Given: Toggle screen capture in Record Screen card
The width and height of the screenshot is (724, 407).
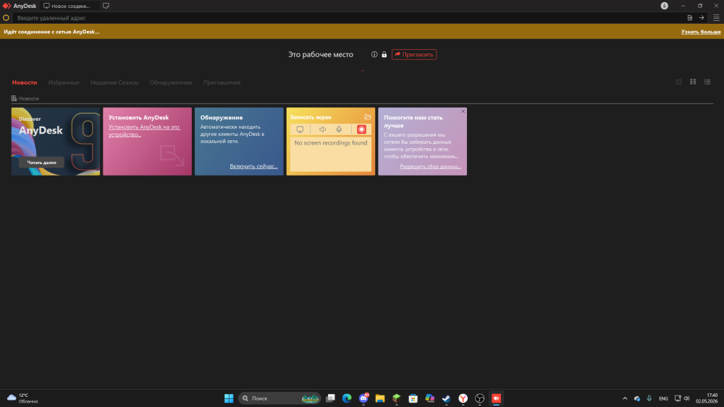Looking at the screenshot, I should click(300, 129).
